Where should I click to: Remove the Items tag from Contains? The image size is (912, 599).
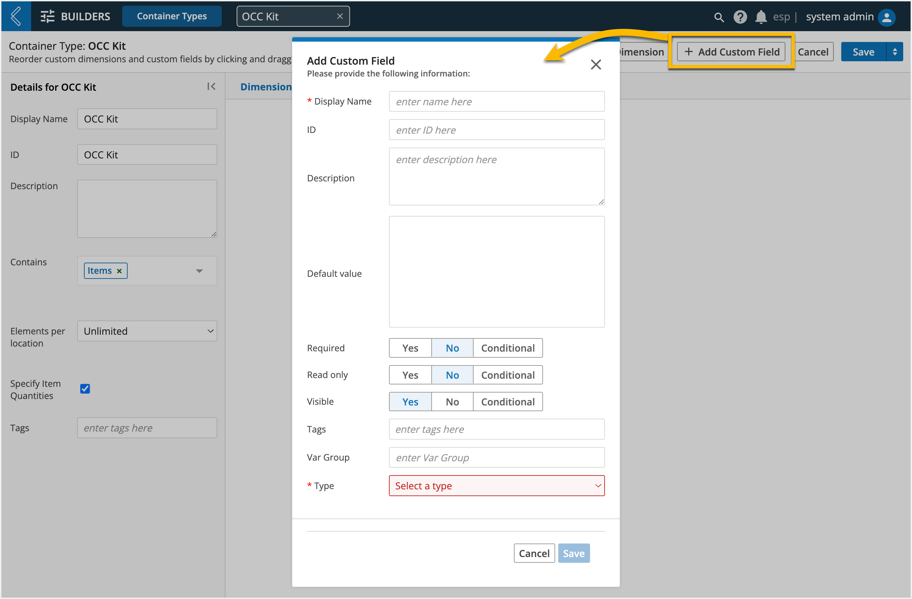coord(119,271)
